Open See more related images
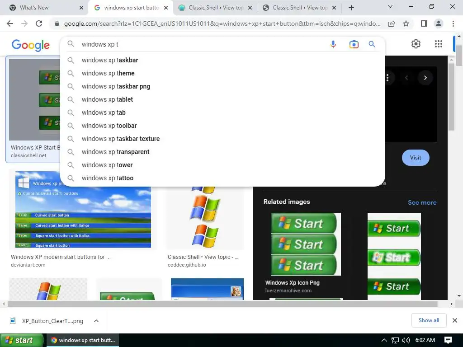Viewport: 463px width, 347px height. click(422, 202)
